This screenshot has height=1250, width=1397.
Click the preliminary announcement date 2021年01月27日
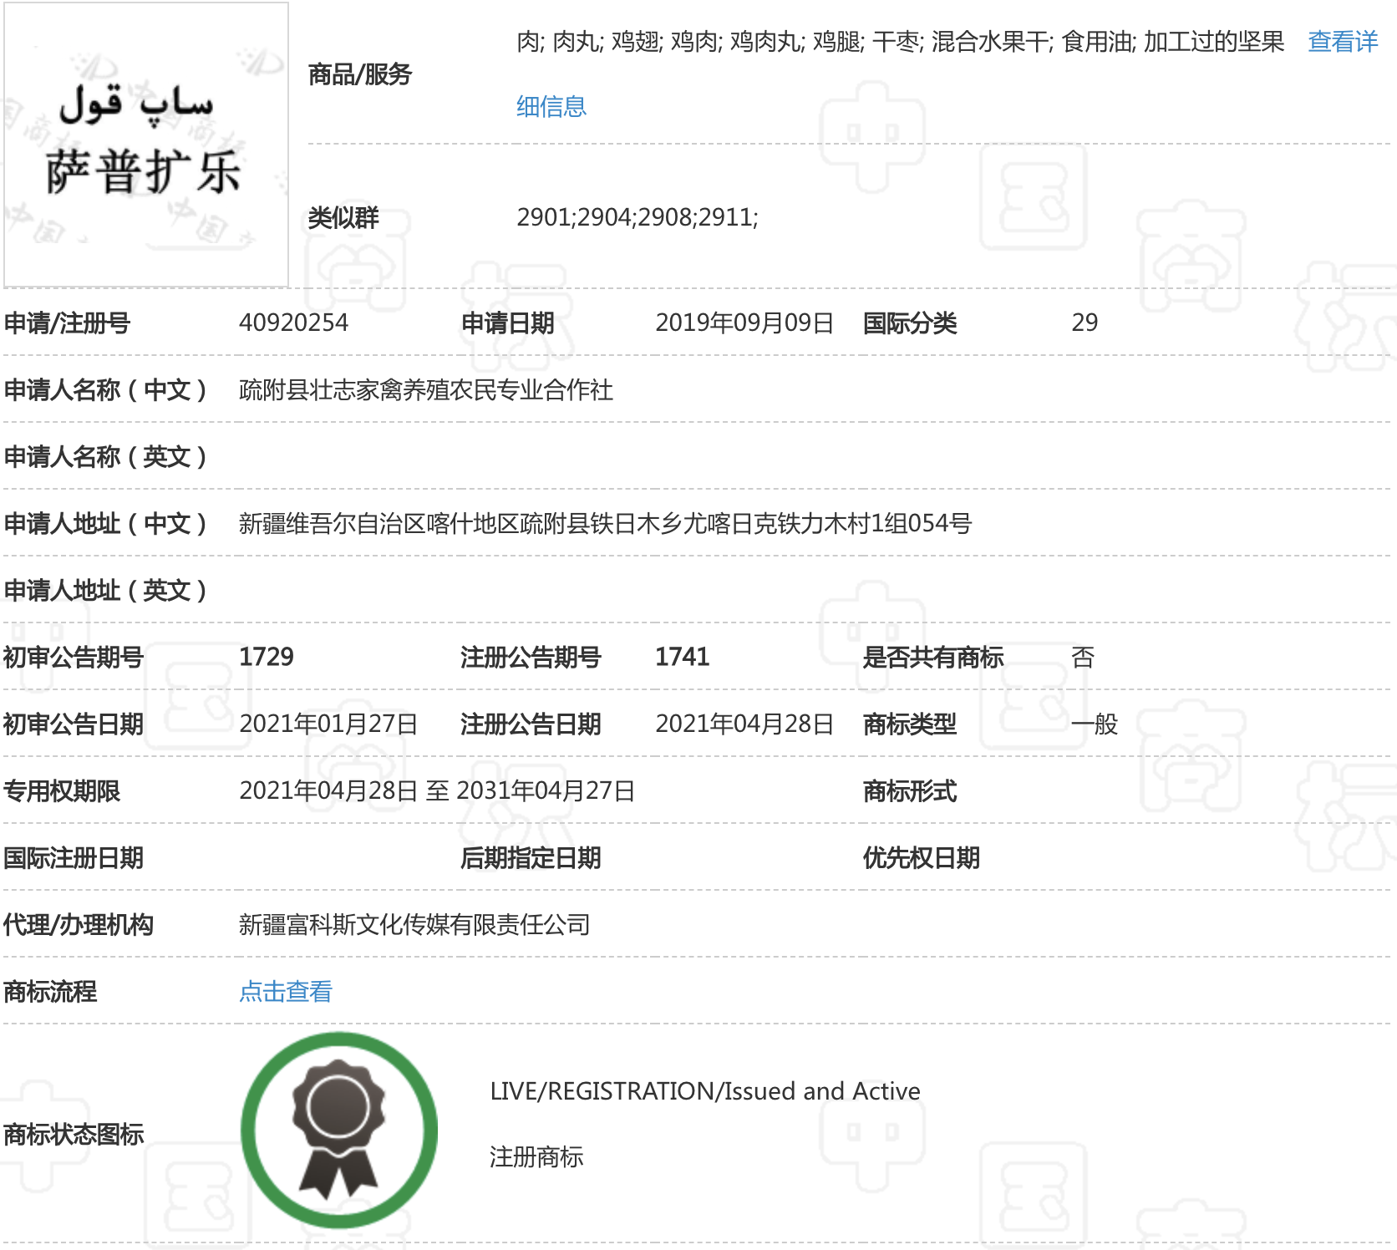point(328,724)
